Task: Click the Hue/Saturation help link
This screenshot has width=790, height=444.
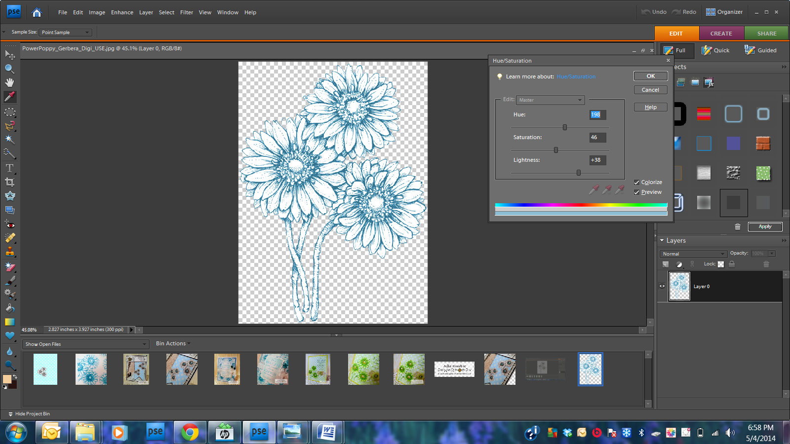Action: (x=576, y=77)
